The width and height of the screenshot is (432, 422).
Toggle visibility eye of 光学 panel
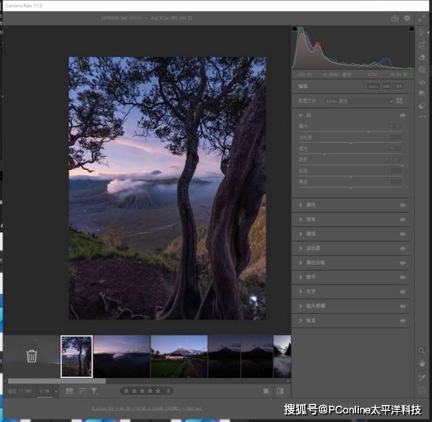point(403,291)
